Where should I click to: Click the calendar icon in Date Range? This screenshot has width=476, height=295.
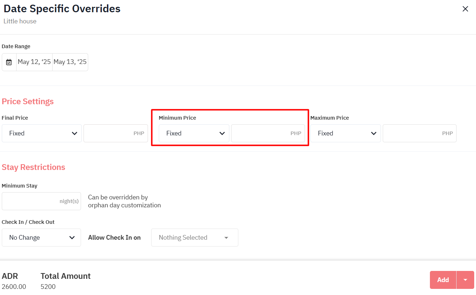tap(9, 62)
